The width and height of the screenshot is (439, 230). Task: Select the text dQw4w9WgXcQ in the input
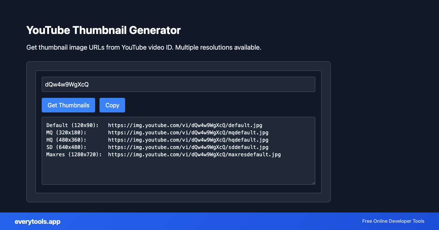[x=67, y=84]
